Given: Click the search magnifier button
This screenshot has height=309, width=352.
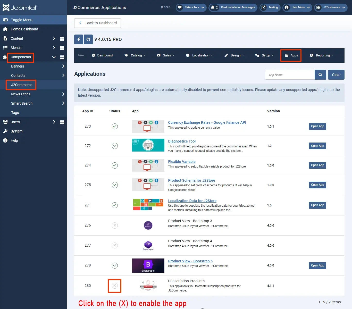Looking at the screenshot, I should (x=320, y=75).
